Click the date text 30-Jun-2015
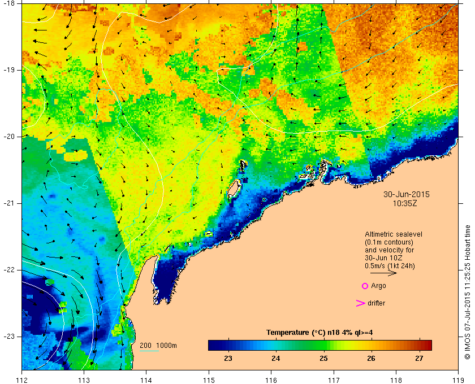 point(406,194)
